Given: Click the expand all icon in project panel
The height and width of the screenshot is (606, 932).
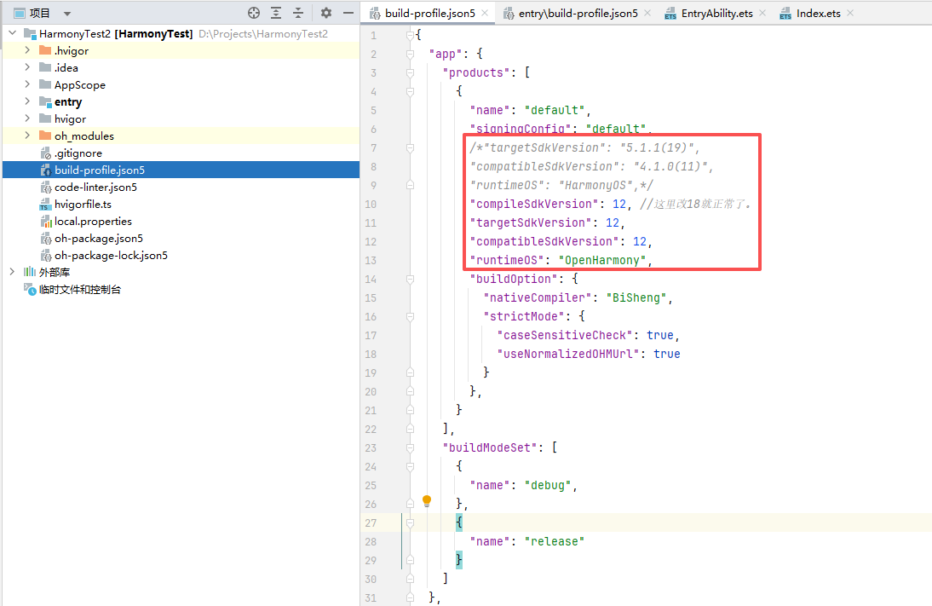Looking at the screenshot, I should tap(276, 13).
